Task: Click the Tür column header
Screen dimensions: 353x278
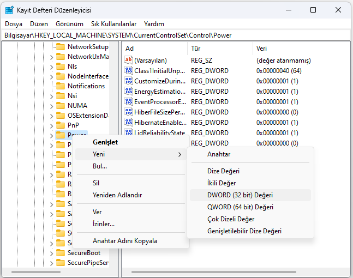Action: coord(196,49)
